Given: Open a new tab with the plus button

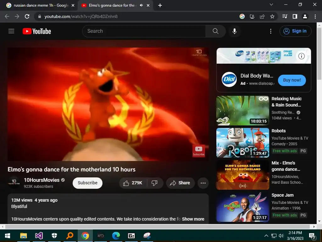Looking at the screenshot, I should 160,5.
